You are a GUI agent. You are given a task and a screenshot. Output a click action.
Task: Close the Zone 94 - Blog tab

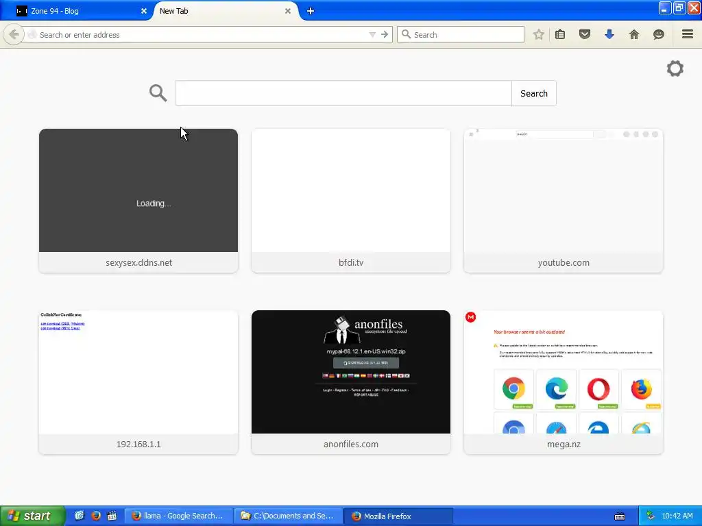144,11
